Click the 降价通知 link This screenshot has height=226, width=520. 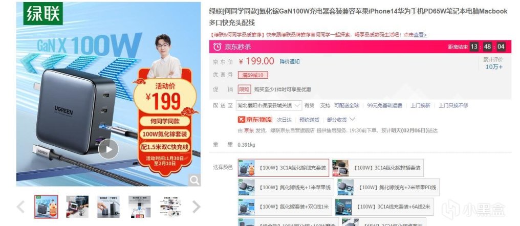tap(290, 62)
